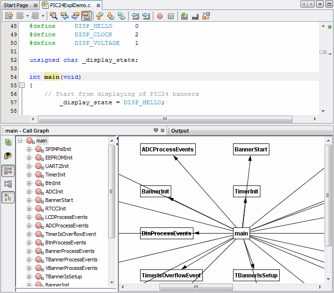
Task: Open the Output tab
Action: point(180,131)
